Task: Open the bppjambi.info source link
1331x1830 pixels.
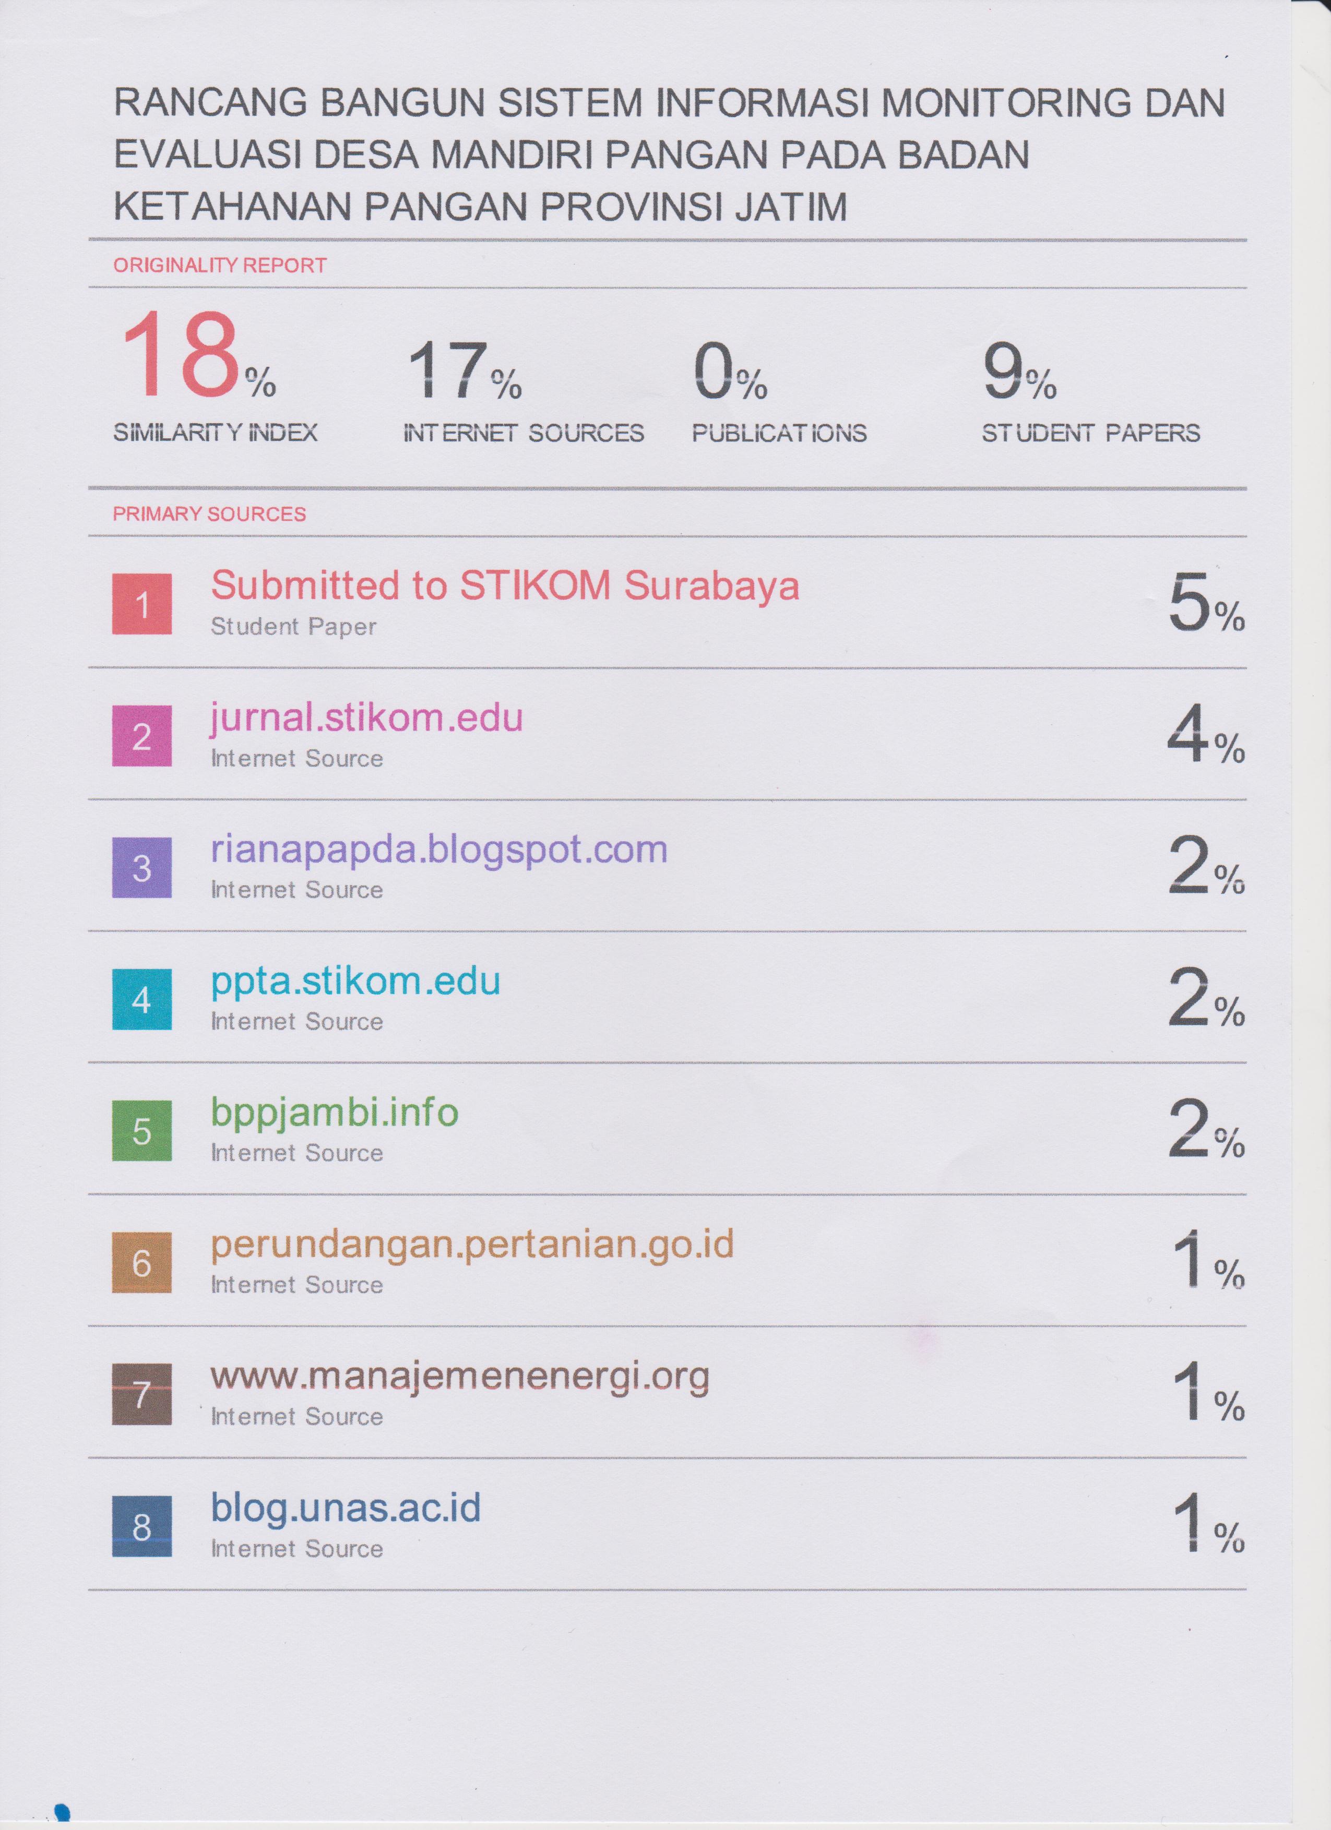Action: click(x=335, y=1113)
